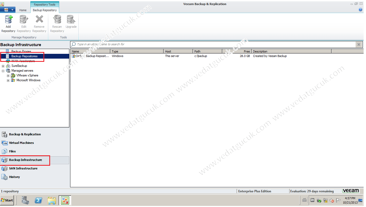Open Windows Explorer from the taskbar
366x207 pixels.
pos(52,200)
